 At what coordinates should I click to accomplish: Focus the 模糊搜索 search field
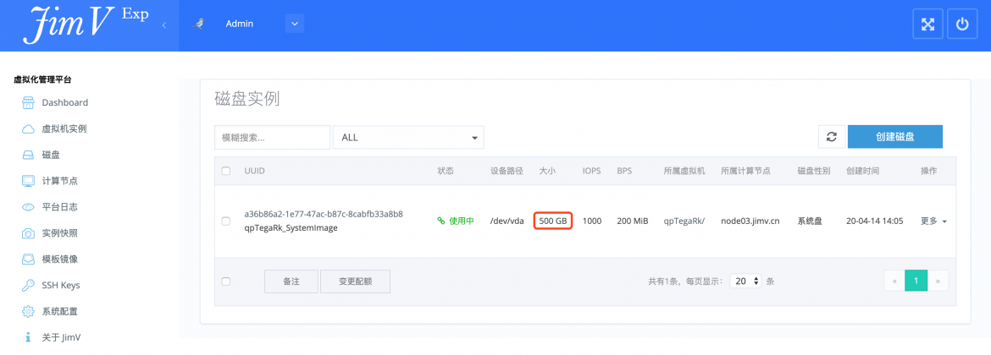click(x=273, y=137)
